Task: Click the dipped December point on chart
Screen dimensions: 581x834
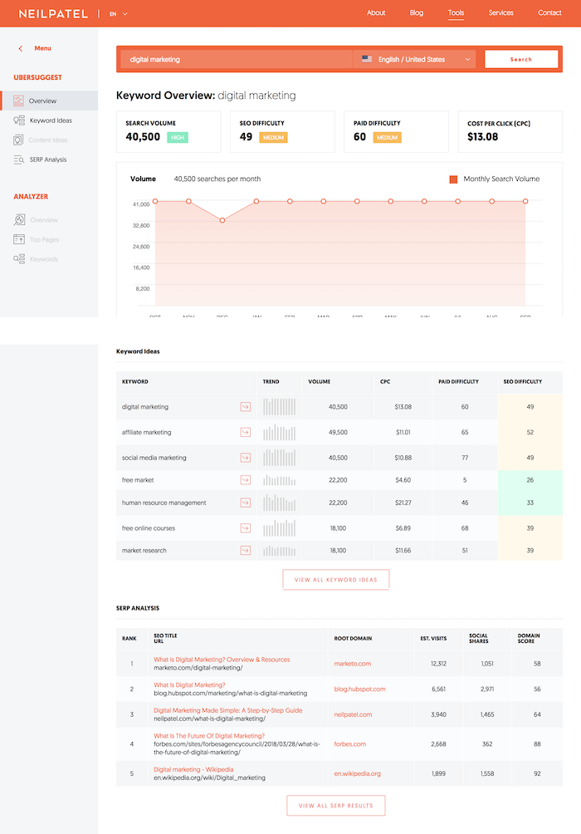Action: (222, 220)
